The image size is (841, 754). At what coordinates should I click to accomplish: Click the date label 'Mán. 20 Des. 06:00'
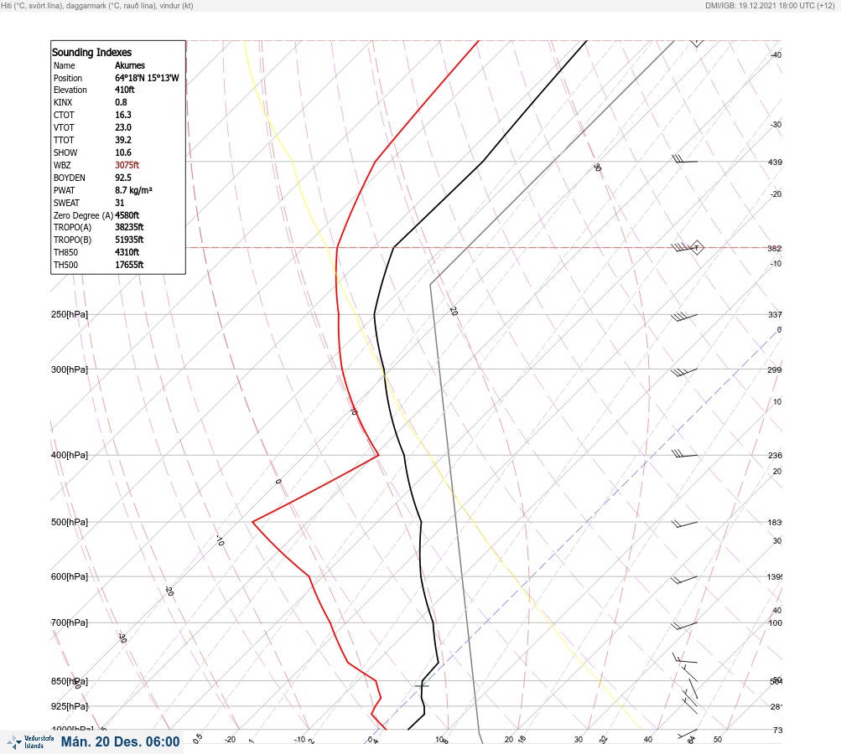pyautogui.click(x=120, y=741)
